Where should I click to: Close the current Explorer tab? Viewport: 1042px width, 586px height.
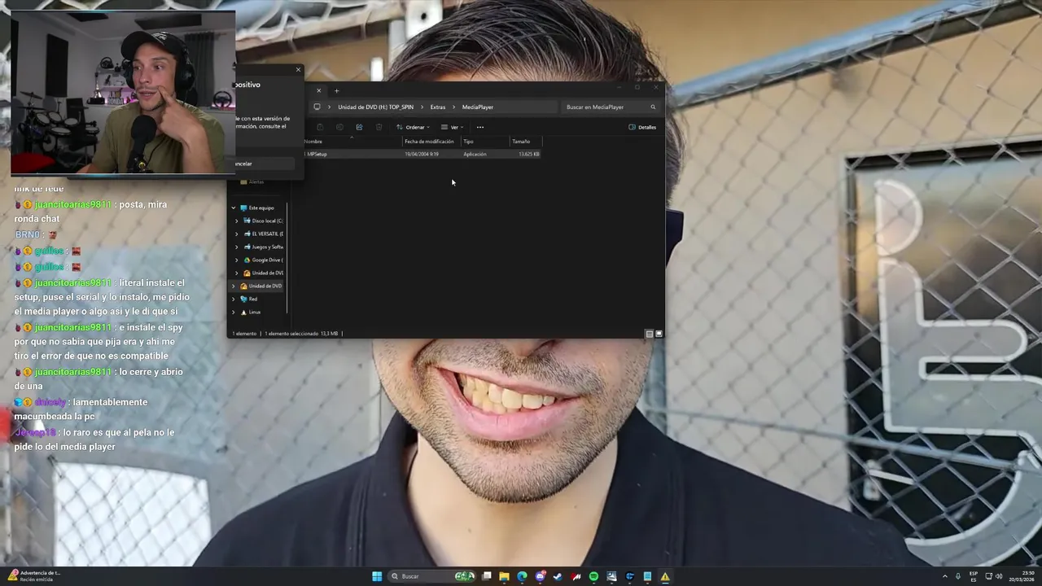[x=318, y=90]
